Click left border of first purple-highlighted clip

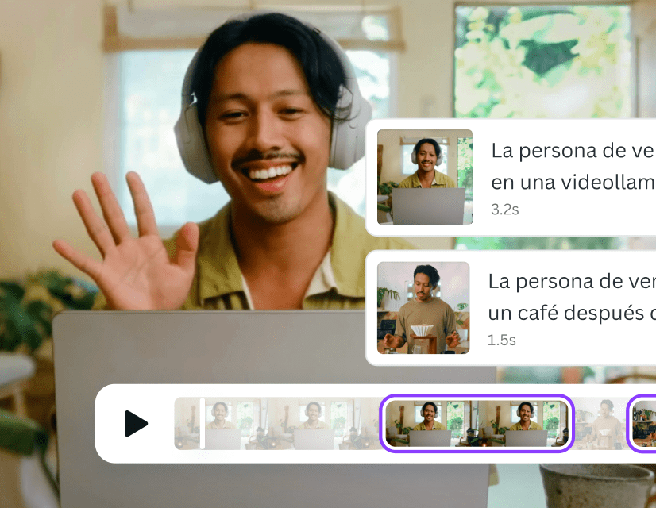pyautogui.click(x=382, y=424)
